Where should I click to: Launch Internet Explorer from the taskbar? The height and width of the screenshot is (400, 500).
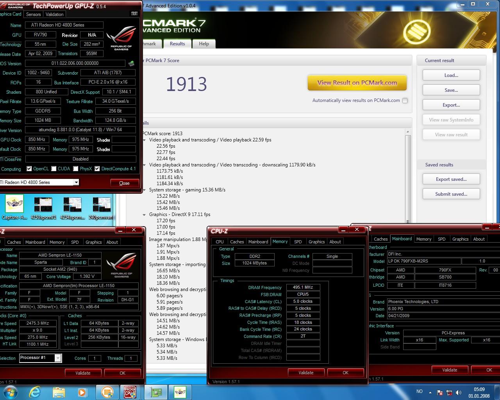pyautogui.click(x=35, y=392)
